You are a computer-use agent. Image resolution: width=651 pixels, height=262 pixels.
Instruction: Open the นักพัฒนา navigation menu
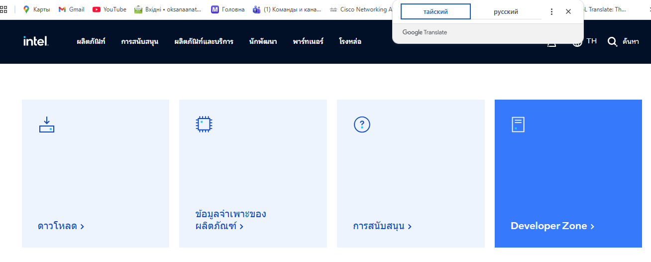[x=263, y=42]
